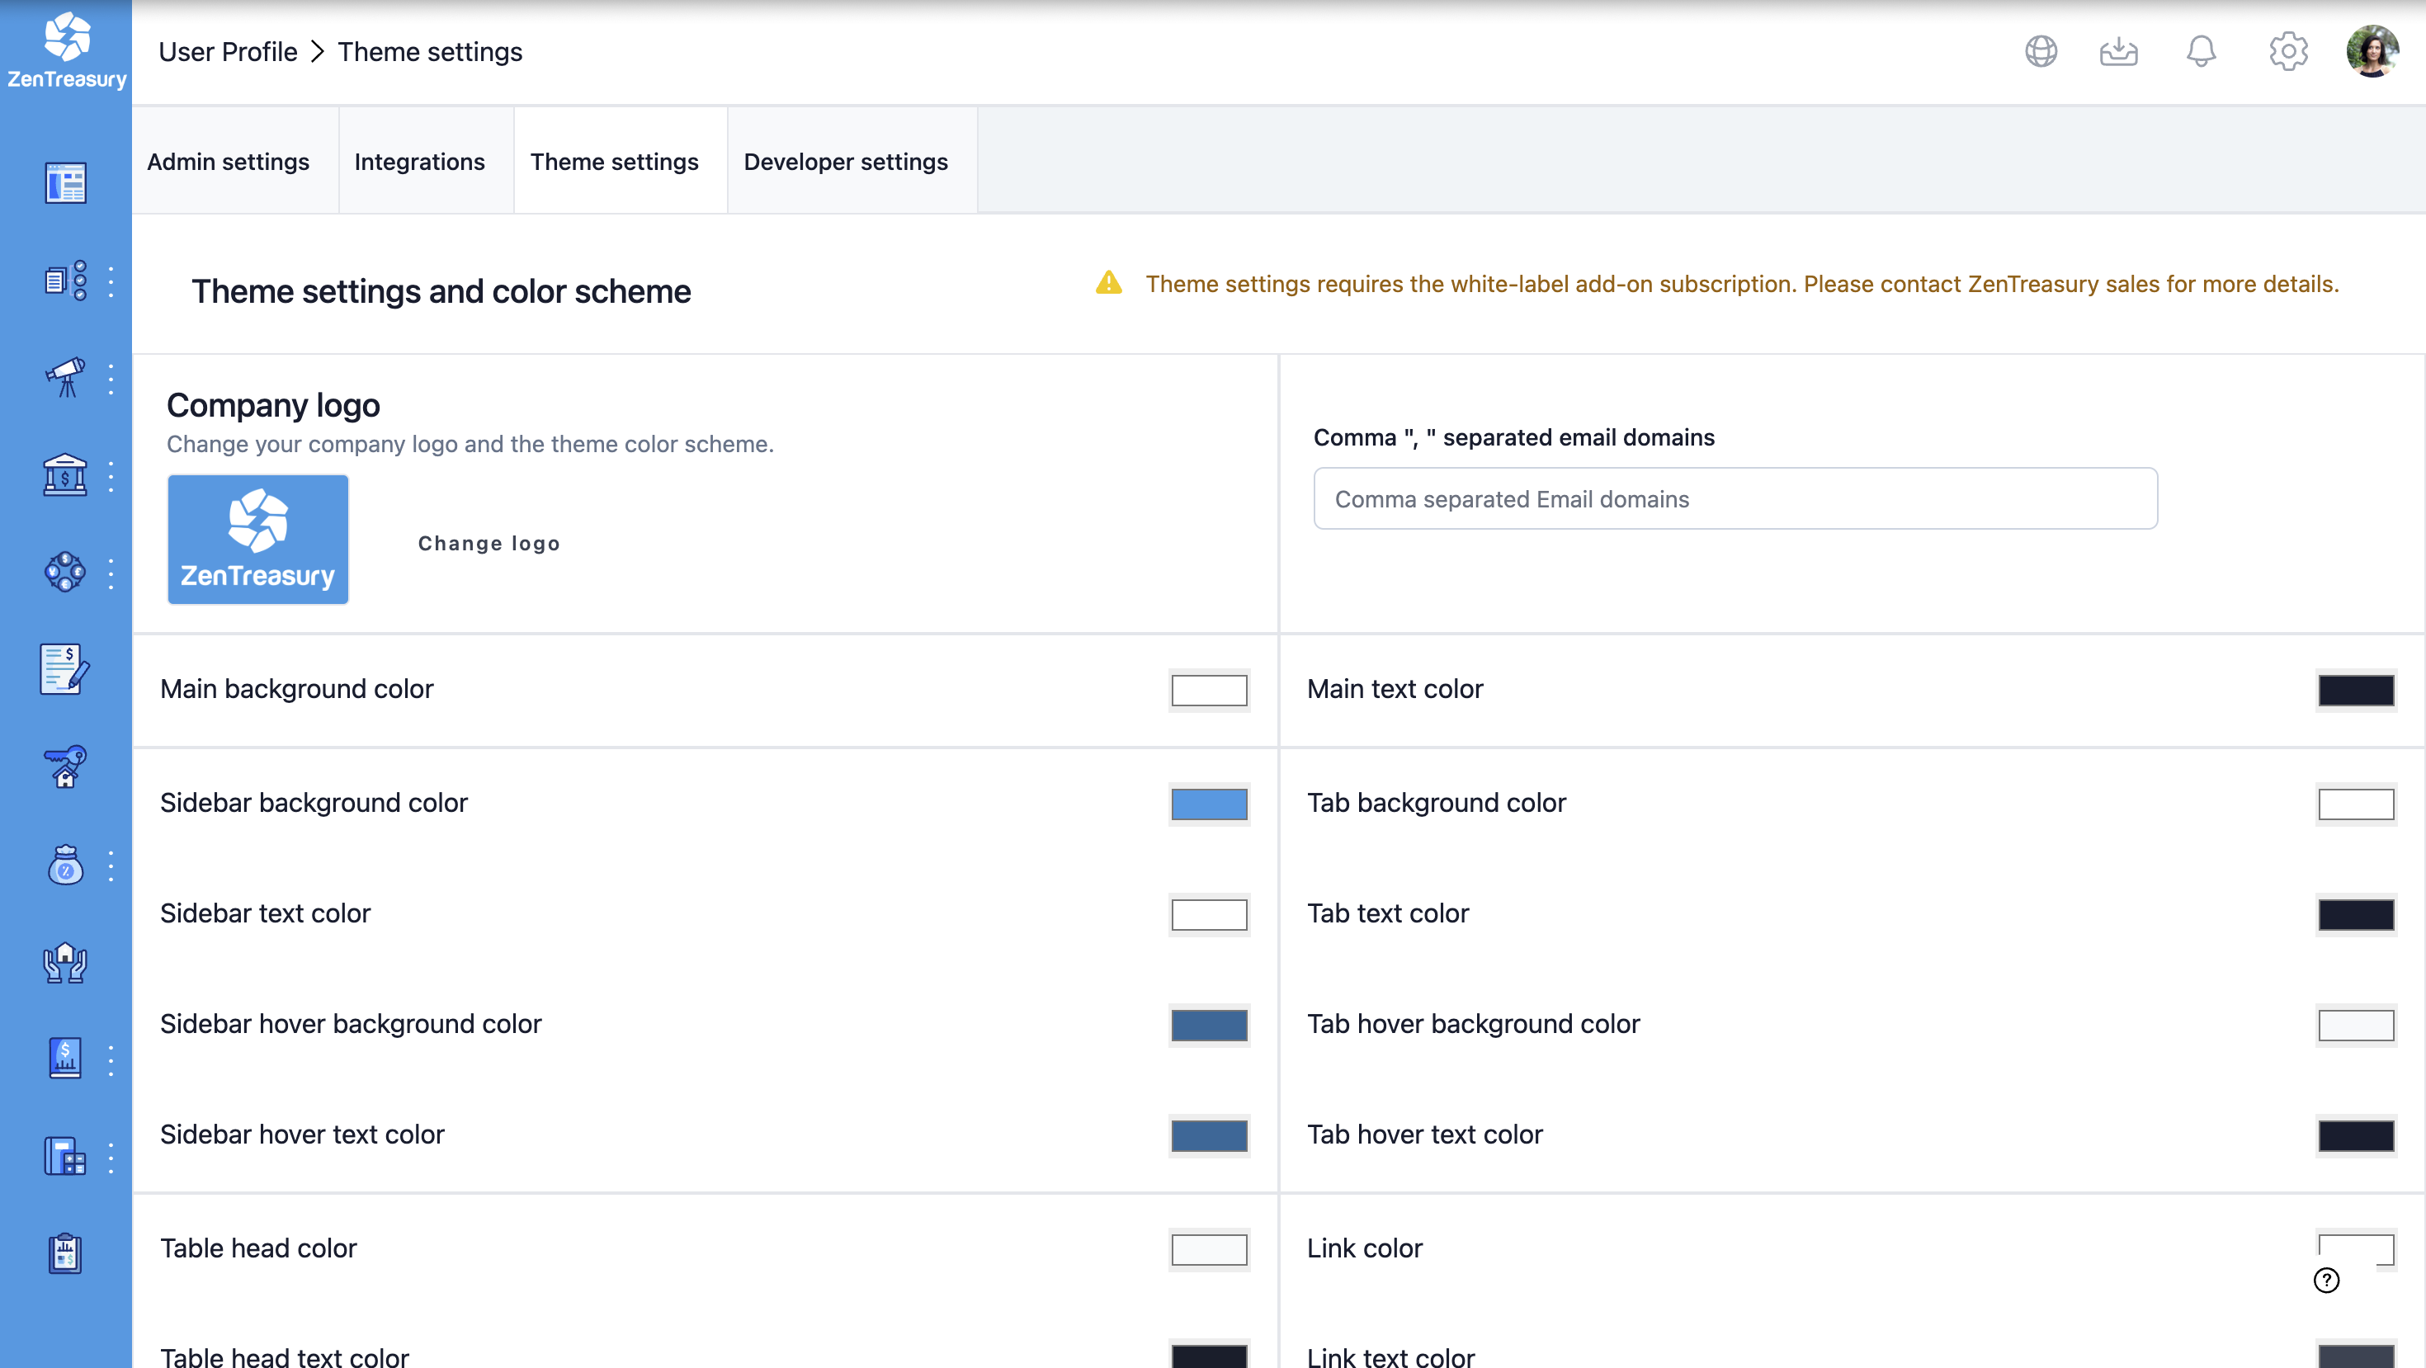
Task: Click the 'Company logo' heading
Action: (273, 406)
